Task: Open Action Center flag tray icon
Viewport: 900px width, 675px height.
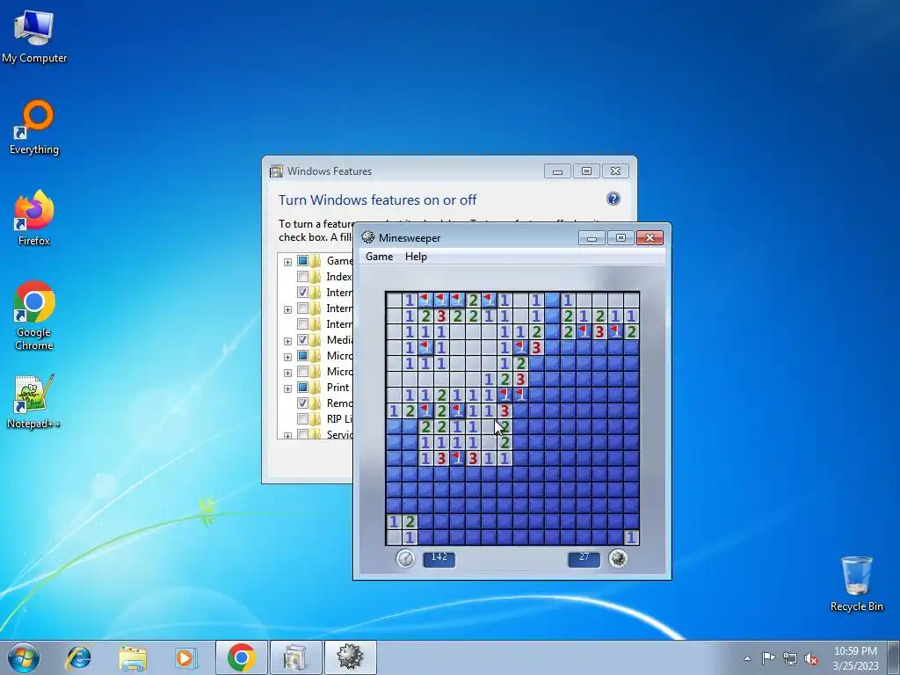Action: (x=768, y=657)
